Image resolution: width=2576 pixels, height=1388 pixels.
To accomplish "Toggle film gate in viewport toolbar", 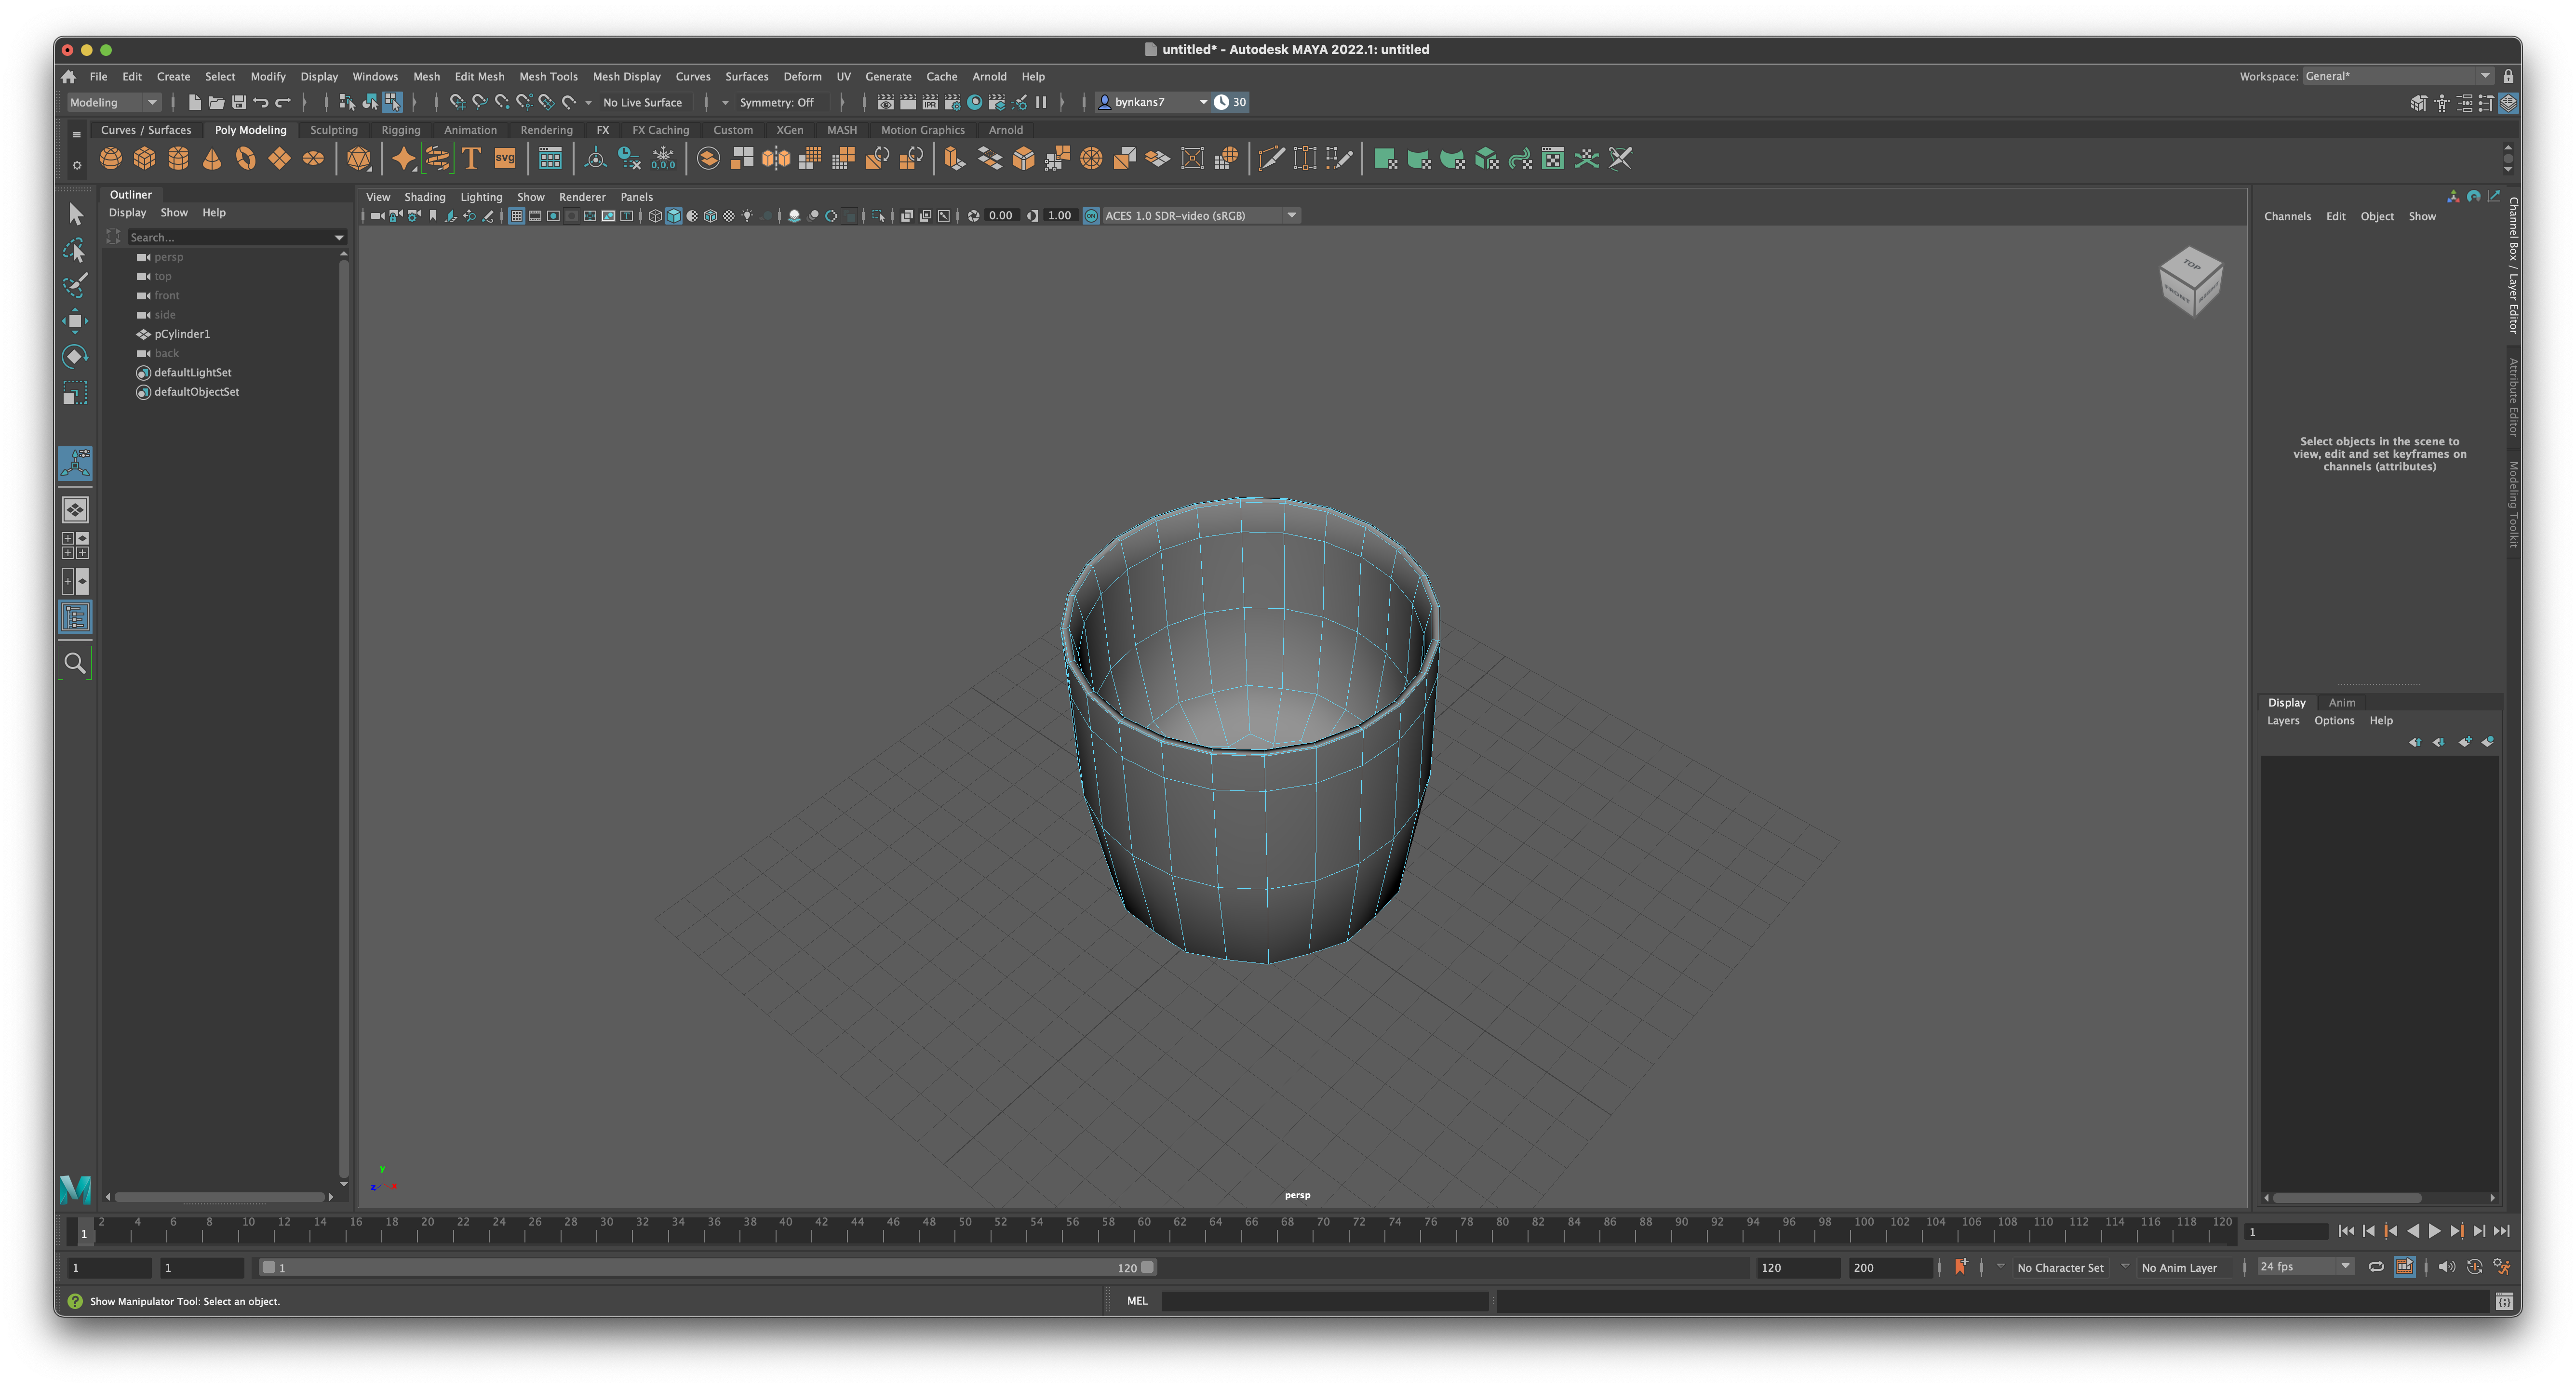I will point(535,216).
